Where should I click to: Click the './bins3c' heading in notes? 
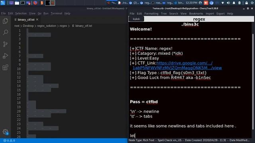tap(190, 24)
